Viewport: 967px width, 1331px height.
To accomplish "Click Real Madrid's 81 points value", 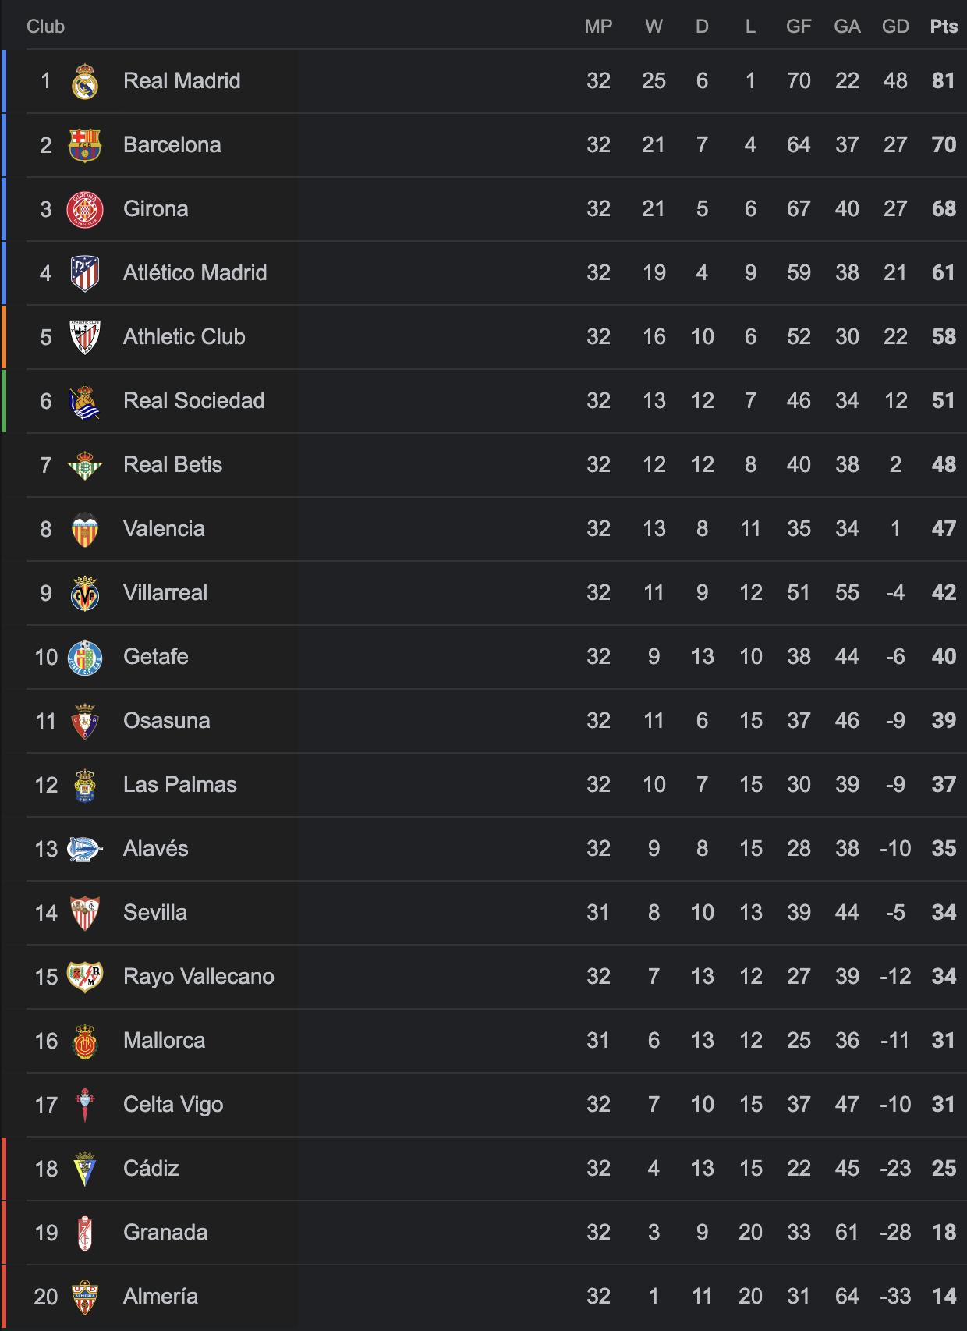I will coord(944,81).
